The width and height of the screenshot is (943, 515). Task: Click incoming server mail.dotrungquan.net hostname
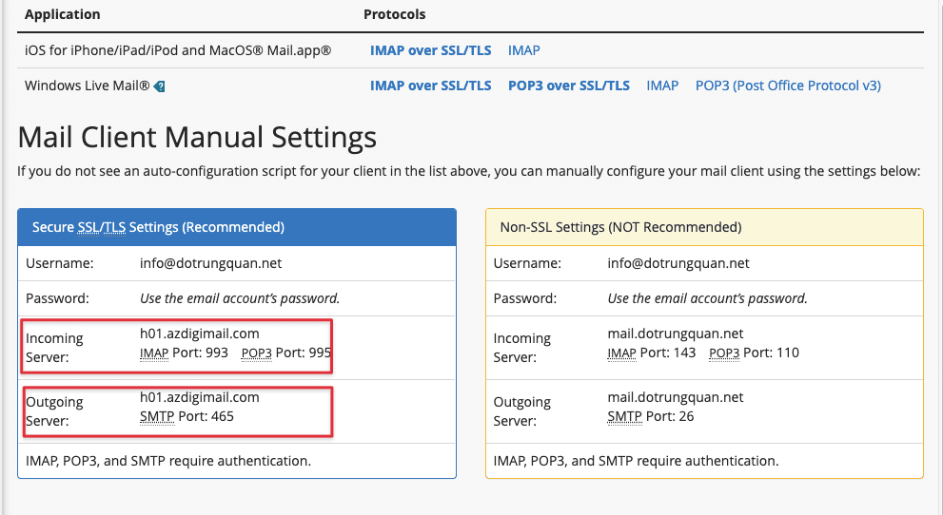[x=675, y=334]
